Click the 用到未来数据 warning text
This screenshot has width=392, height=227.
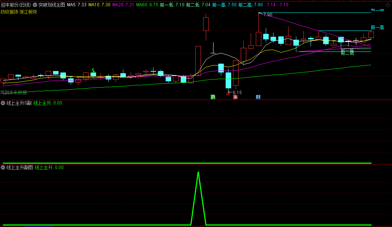14,92
